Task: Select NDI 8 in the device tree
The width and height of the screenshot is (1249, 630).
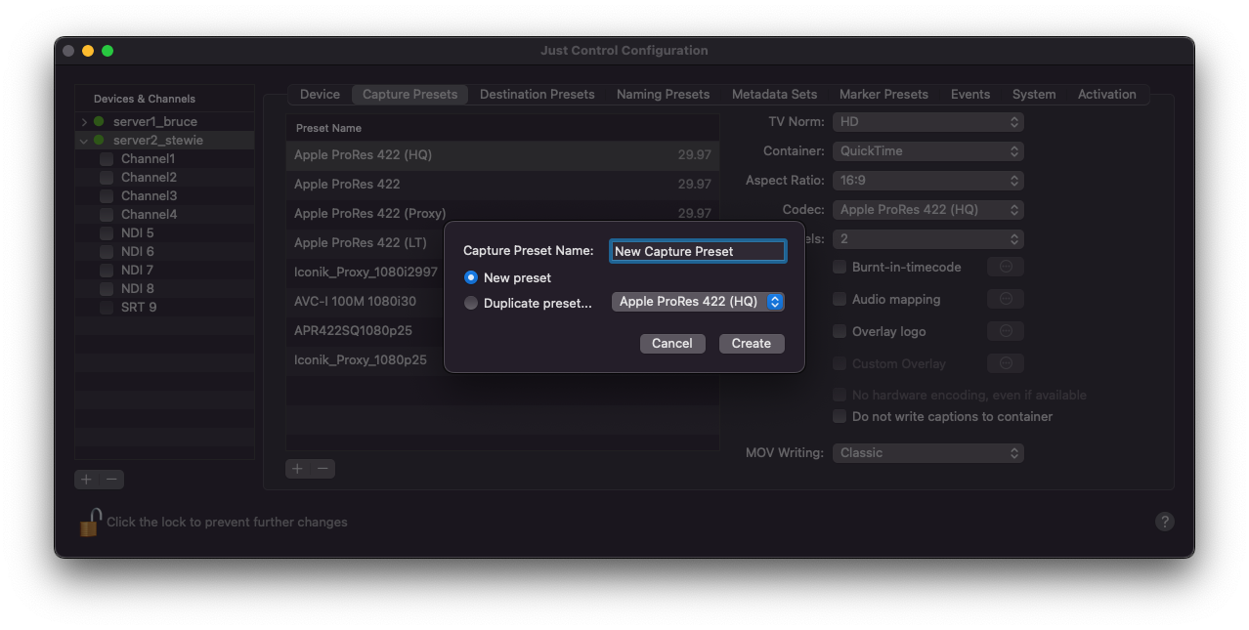Action: pos(164,288)
